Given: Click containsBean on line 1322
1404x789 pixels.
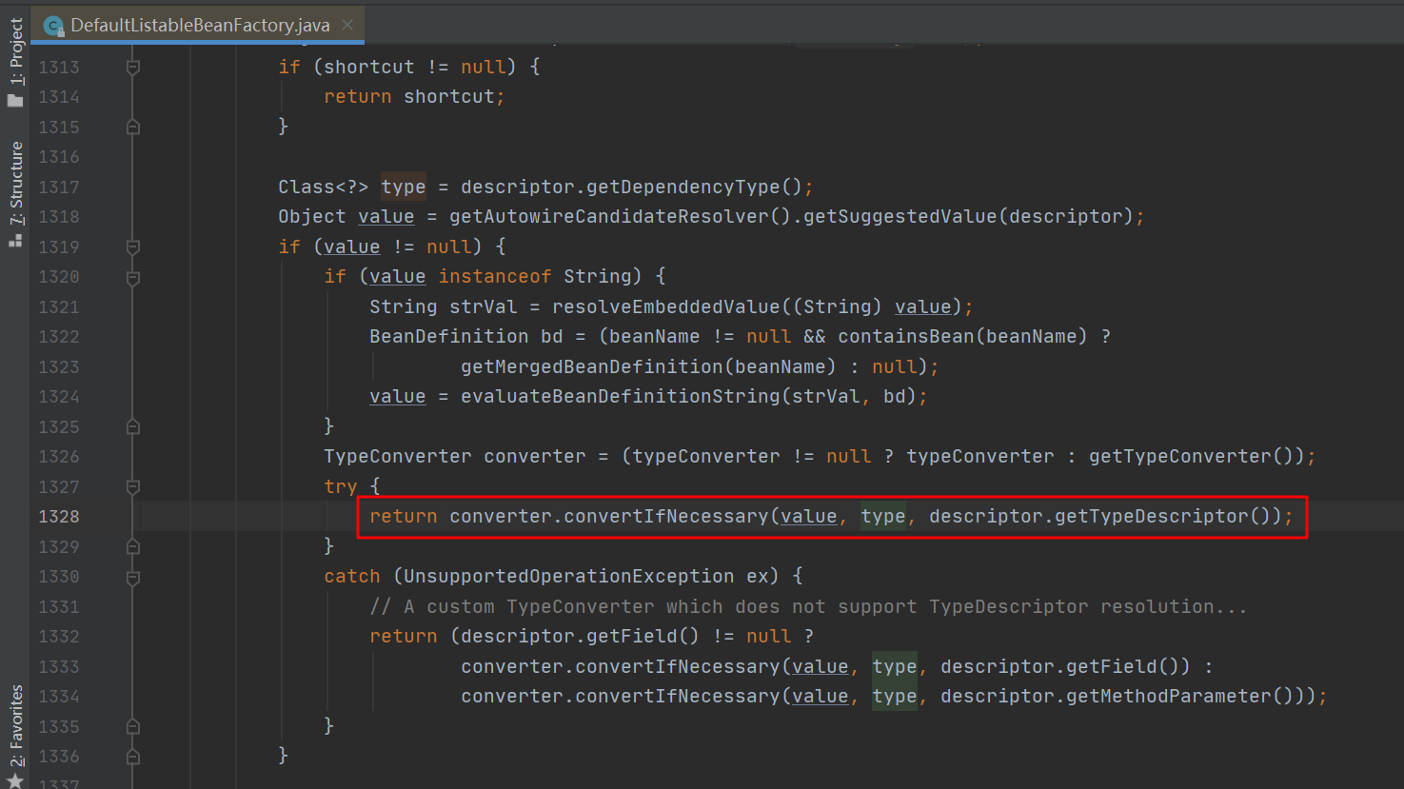Looking at the screenshot, I should coord(906,336).
